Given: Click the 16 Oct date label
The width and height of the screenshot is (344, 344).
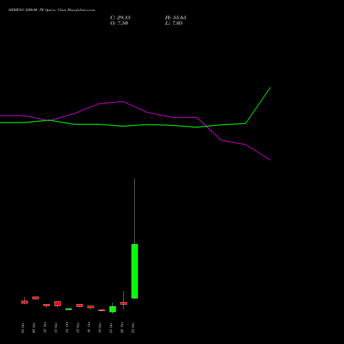Looking at the screenshot, I should [89, 327].
